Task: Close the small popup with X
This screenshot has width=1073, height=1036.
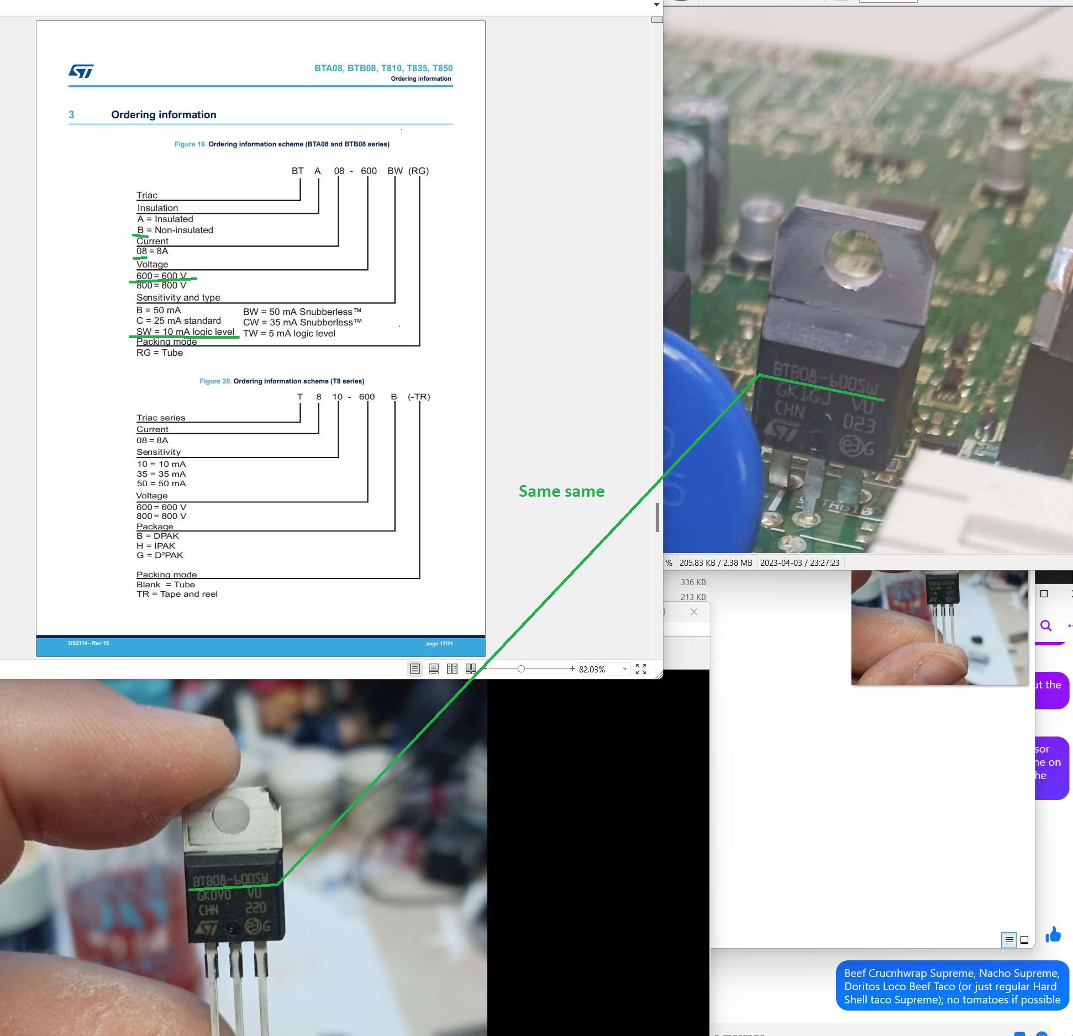Action: tap(694, 612)
